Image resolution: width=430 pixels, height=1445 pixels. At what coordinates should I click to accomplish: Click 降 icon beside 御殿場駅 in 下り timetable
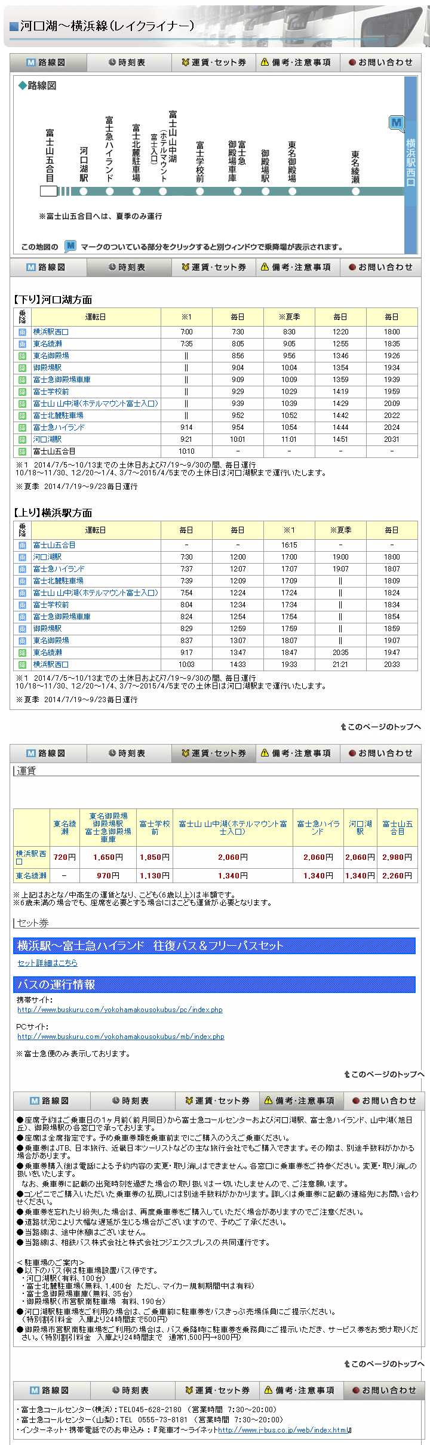point(23,368)
